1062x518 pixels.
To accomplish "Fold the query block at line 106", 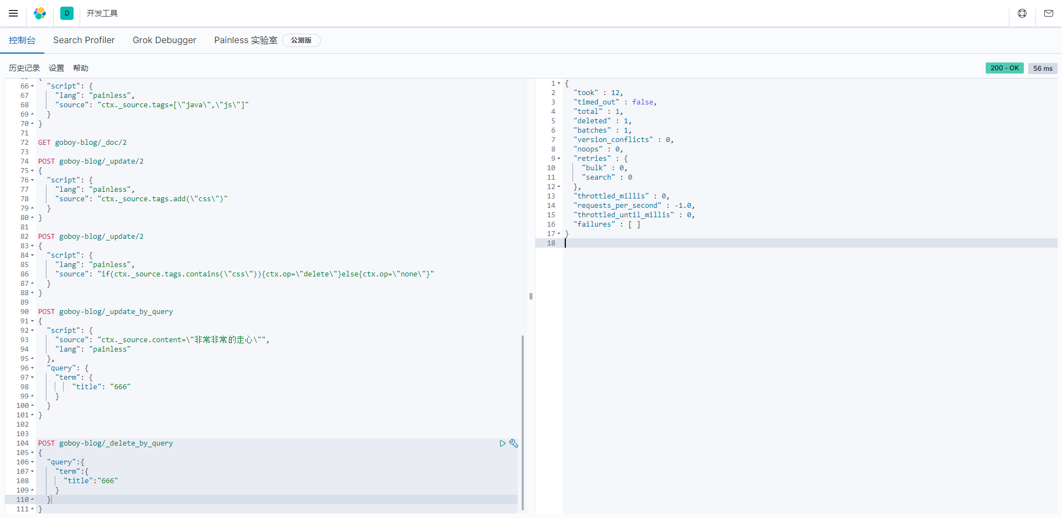I will click(32, 462).
